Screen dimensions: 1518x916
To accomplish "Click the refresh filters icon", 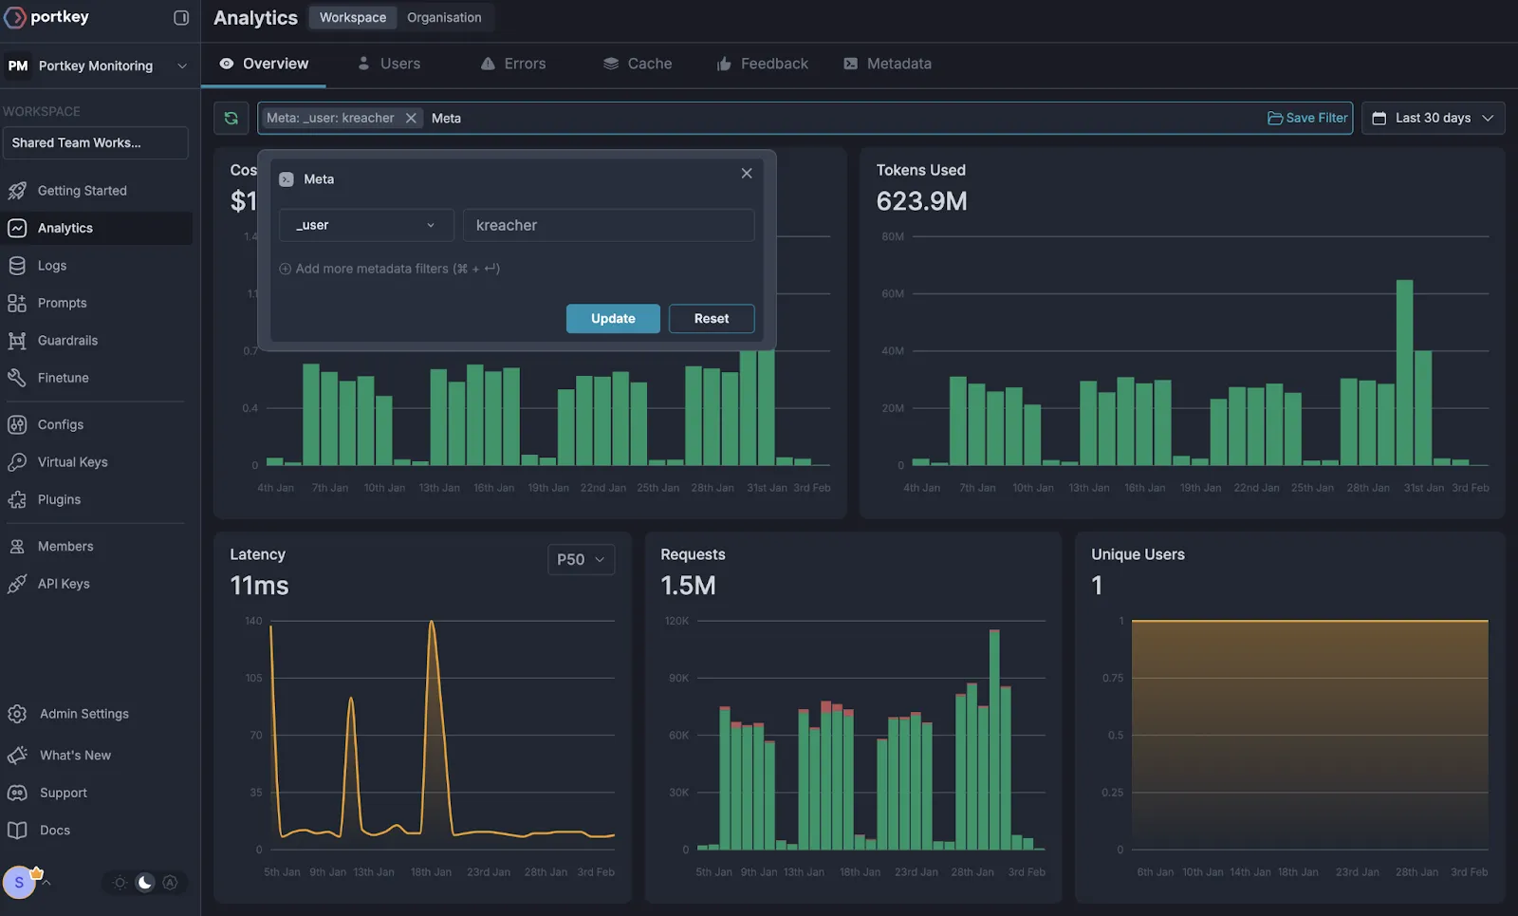I will [x=231, y=118].
